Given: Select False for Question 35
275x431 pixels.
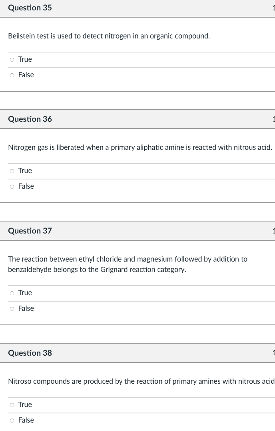Looking at the screenshot, I should tap(12, 75).
